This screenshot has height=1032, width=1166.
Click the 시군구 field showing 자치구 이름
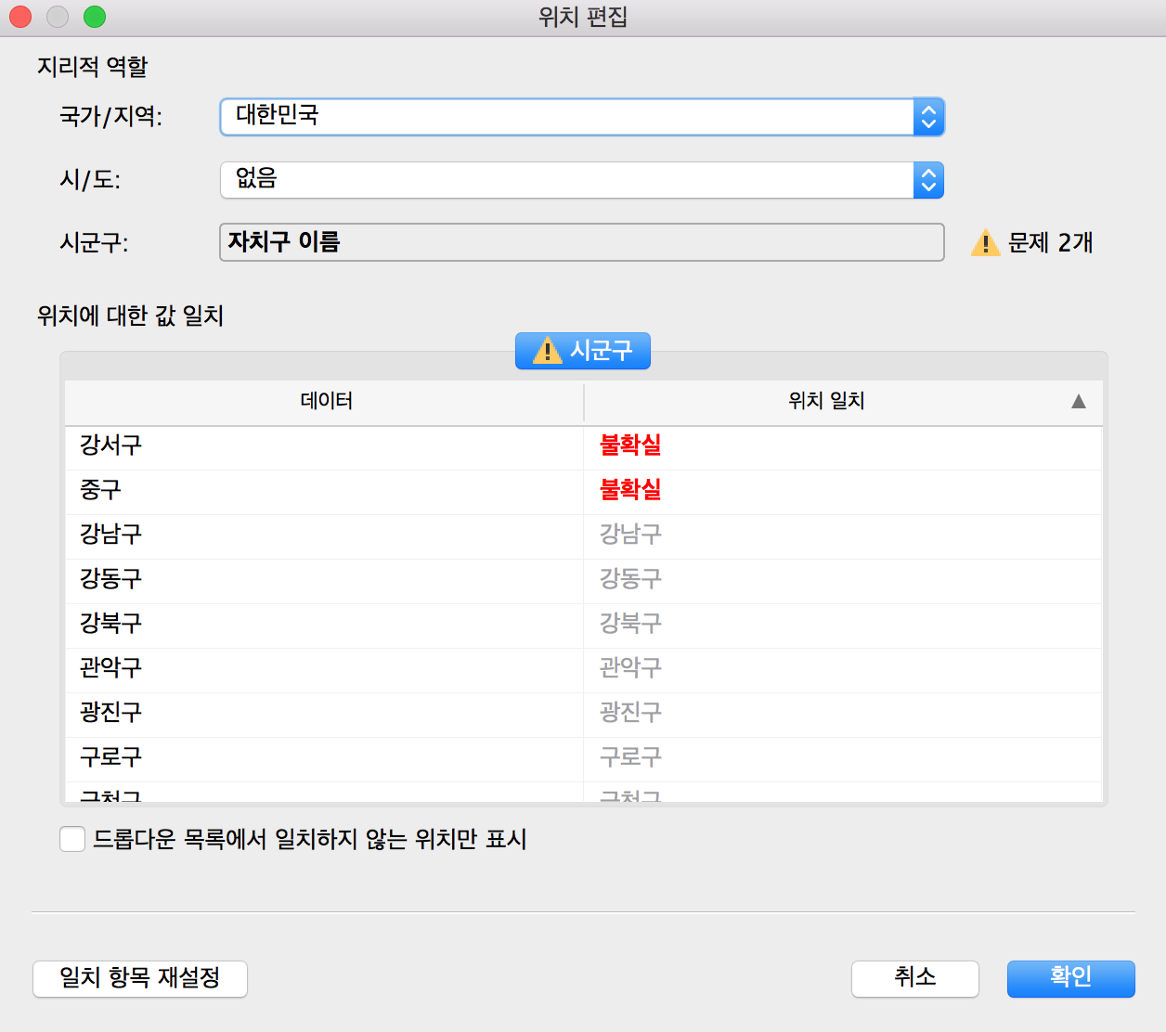[x=582, y=242]
